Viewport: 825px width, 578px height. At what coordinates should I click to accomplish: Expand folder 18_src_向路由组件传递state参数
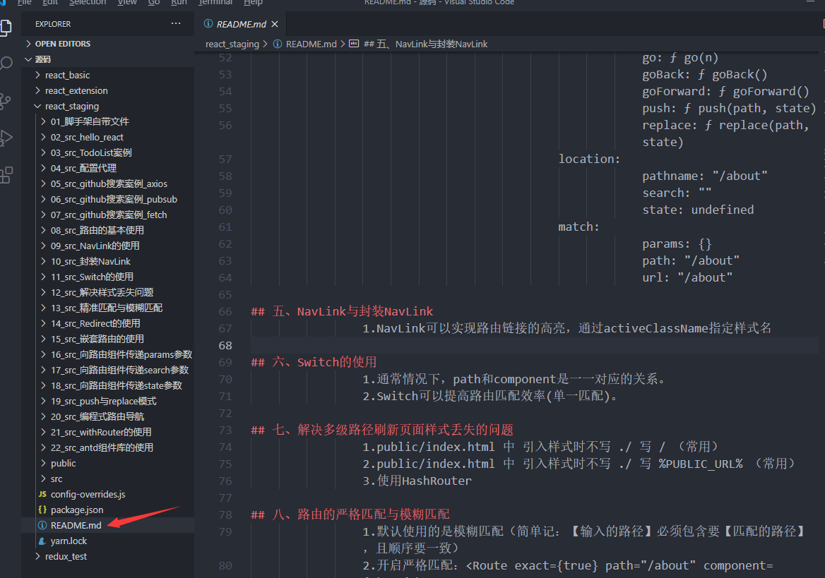tap(43, 385)
